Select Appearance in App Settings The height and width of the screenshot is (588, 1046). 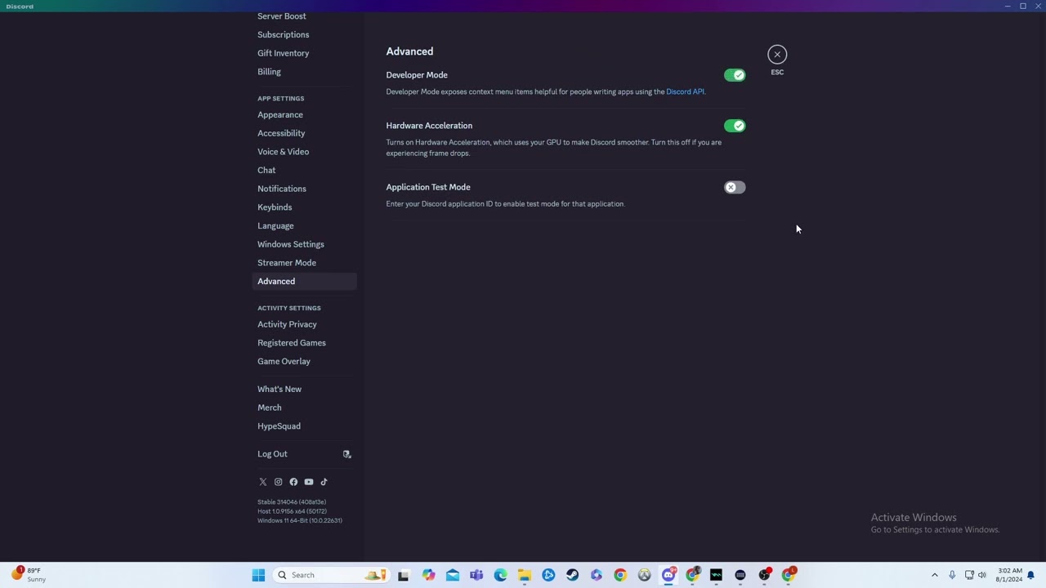coord(280,115)
